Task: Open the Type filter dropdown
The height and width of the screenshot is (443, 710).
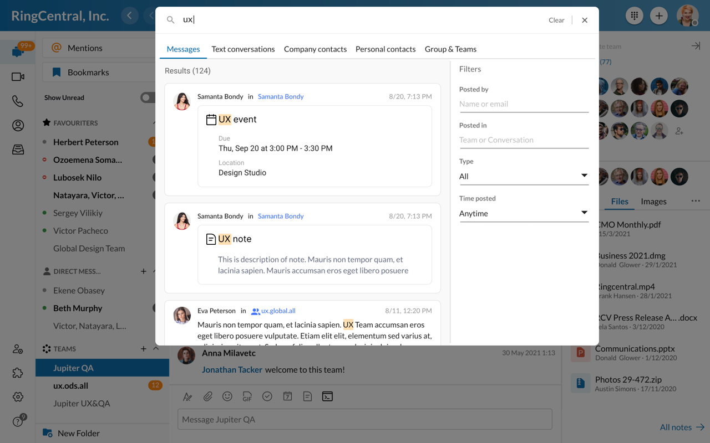Action: tap(523, 176)
